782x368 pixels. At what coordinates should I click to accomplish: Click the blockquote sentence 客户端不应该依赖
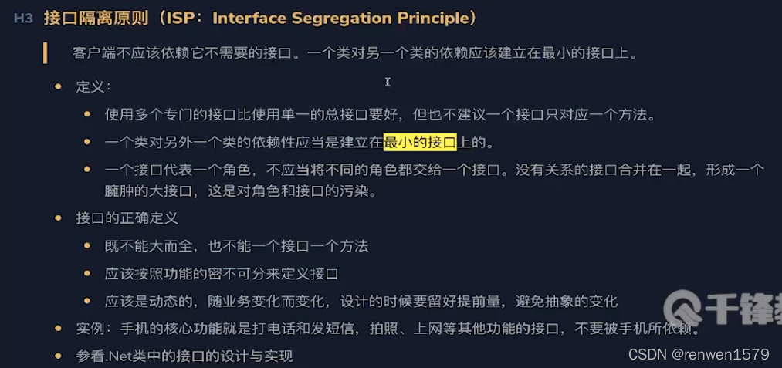[355, 53]
